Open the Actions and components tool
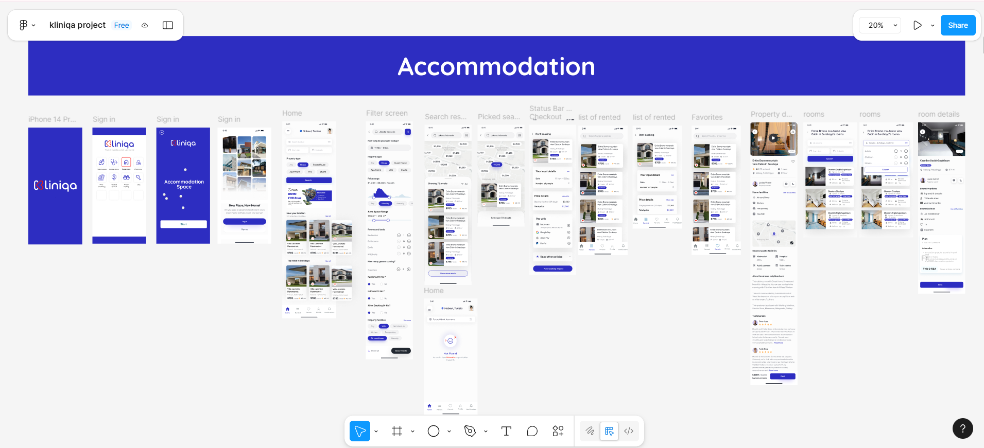 558,431
